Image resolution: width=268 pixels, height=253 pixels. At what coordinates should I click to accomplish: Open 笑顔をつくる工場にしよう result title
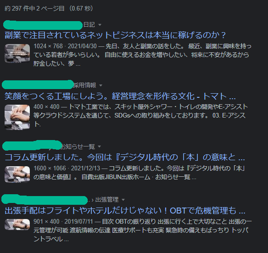120,96
